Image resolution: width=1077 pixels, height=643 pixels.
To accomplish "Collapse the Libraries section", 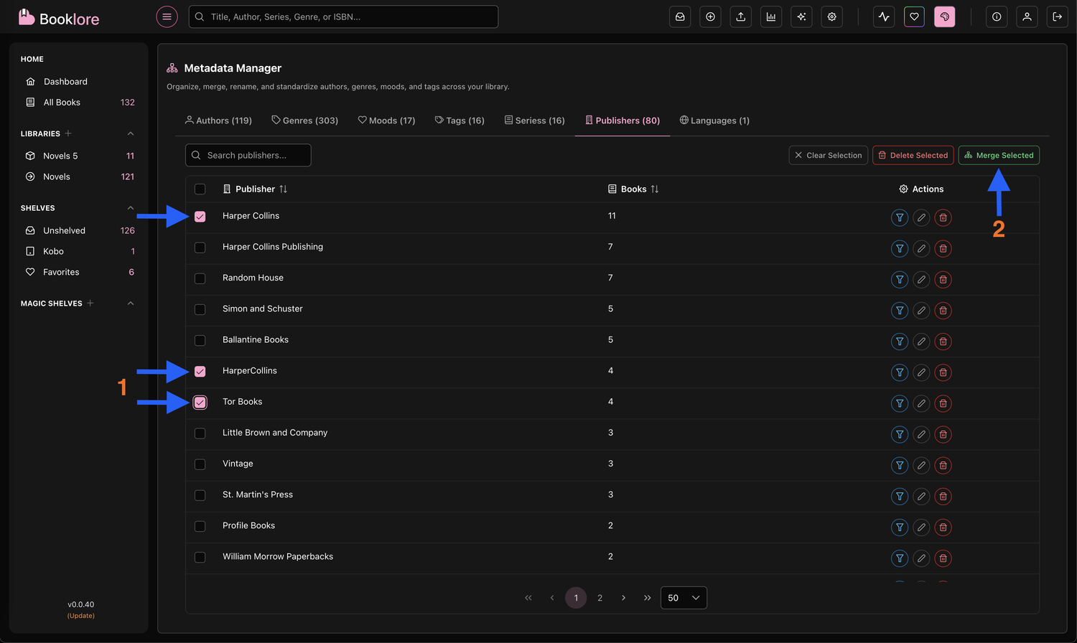I will point(131,133).
